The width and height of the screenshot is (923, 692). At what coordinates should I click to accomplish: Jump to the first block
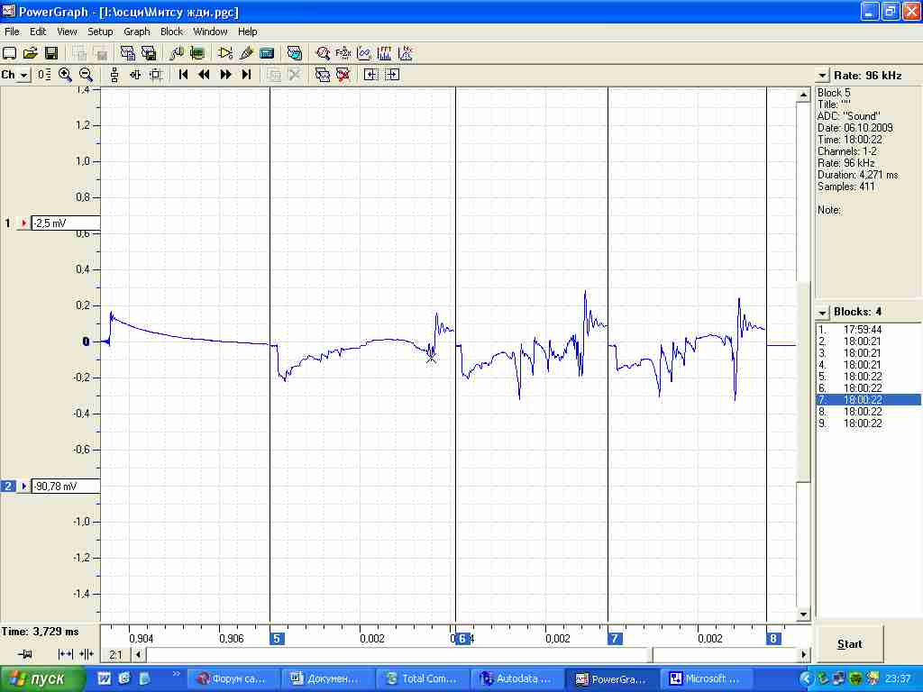[x=183, y=75]
